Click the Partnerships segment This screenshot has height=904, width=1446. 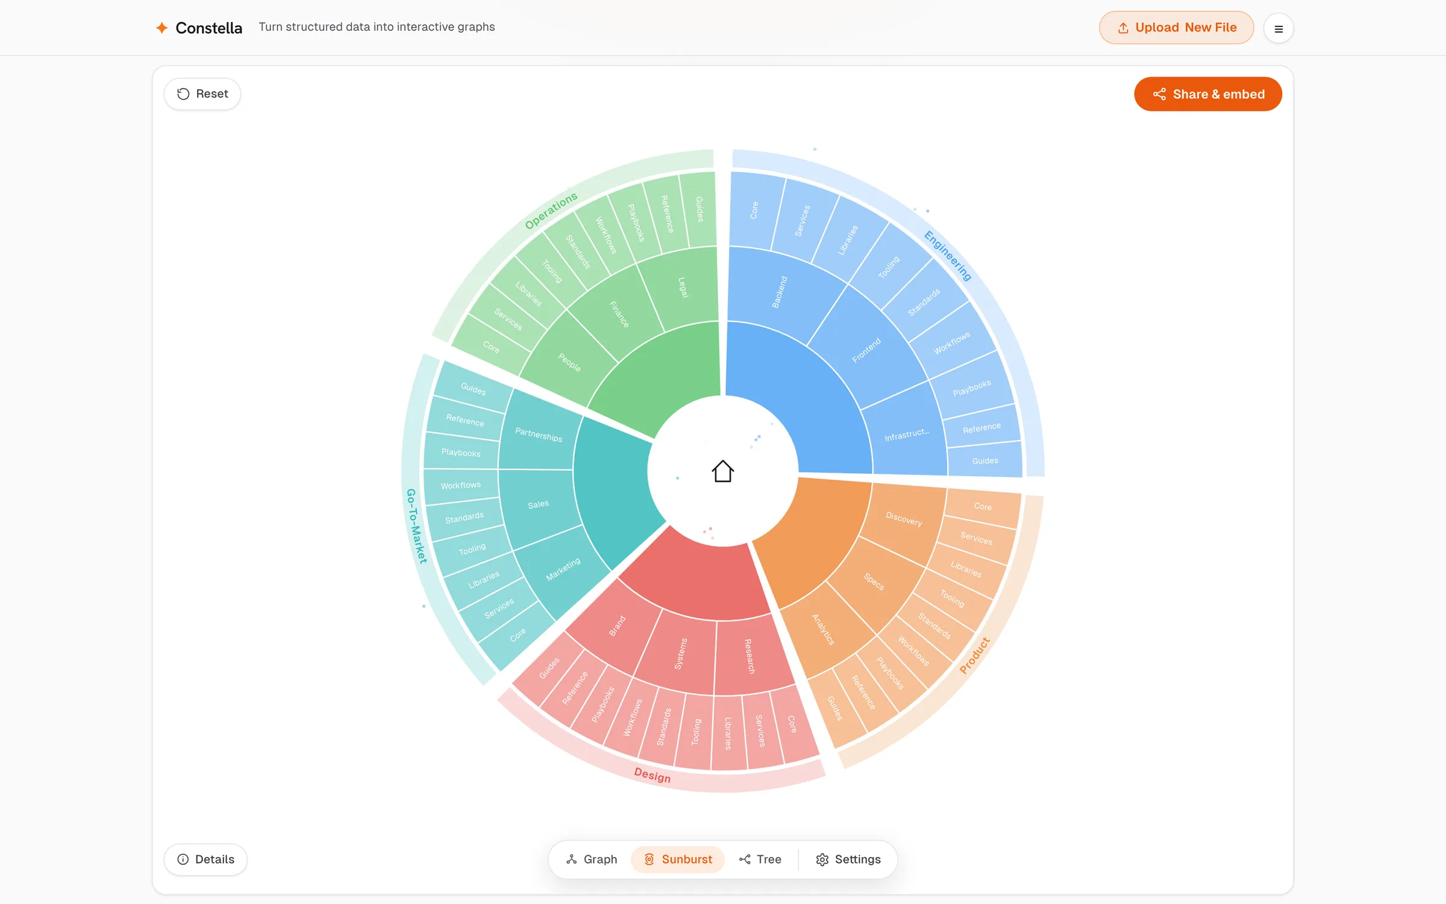pyautogui.click(x=538, y=434)
